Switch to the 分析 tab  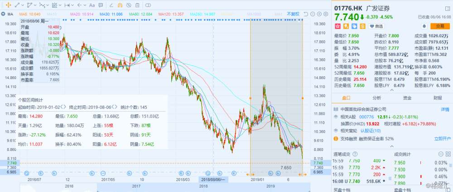tap(377, 98)
